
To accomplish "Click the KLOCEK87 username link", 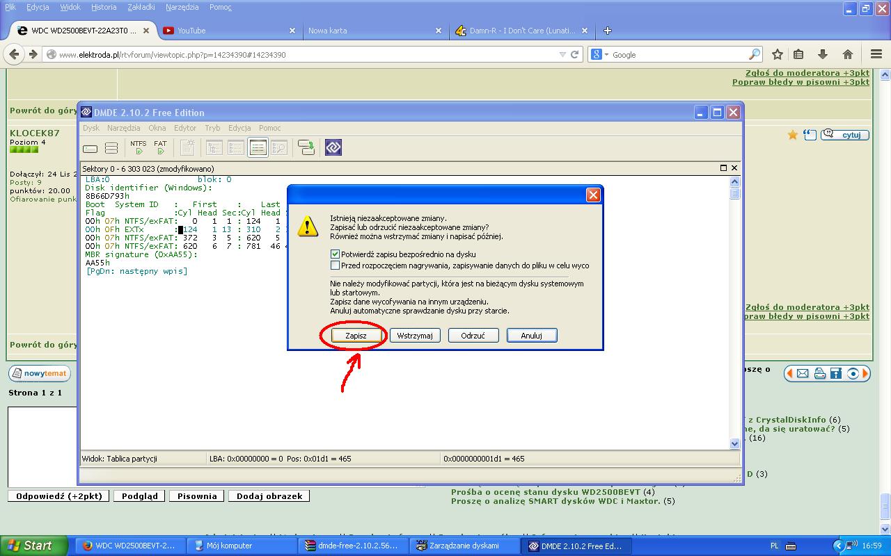I will click(x=35, y=133).
